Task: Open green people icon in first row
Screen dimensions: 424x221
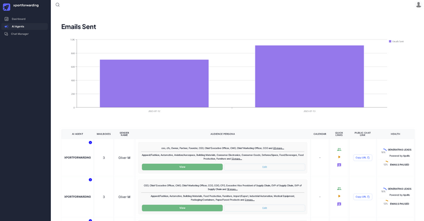Action: pos(339,149)
